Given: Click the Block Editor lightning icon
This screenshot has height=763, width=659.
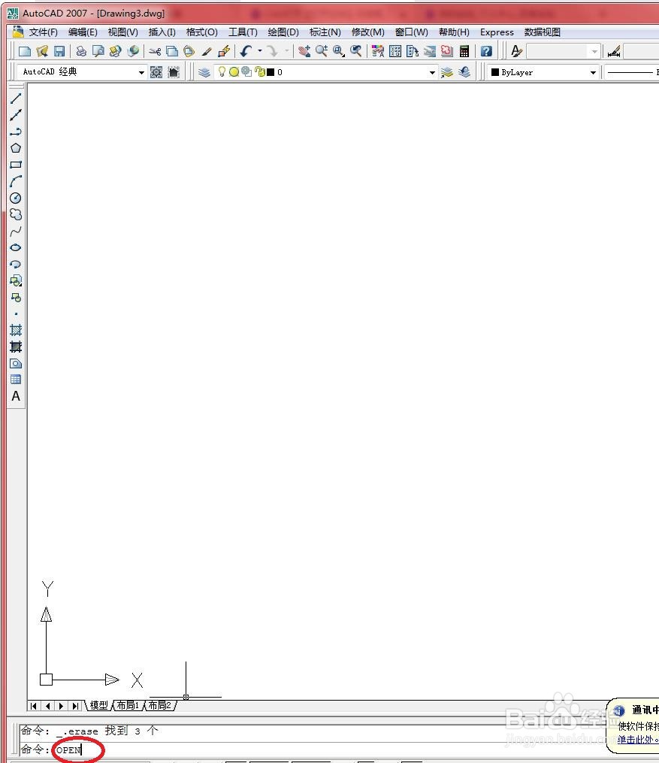Looking at the screenshot, I should (x=224, y=51).
